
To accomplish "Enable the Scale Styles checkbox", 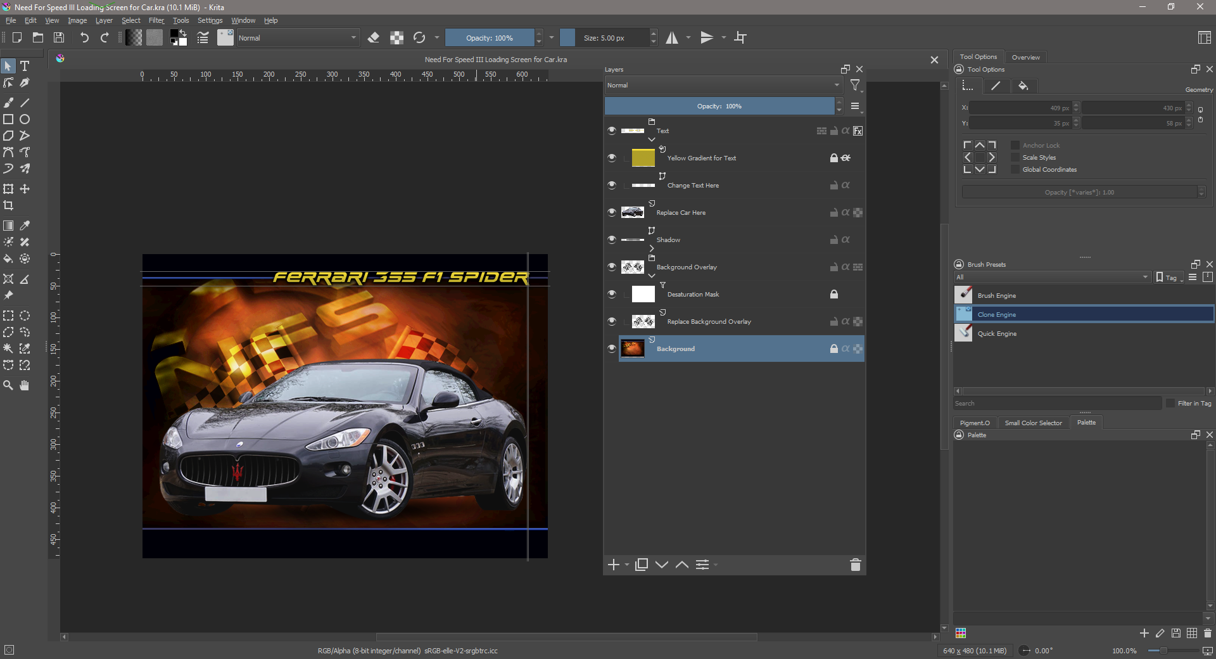I will click(1015, 157).
